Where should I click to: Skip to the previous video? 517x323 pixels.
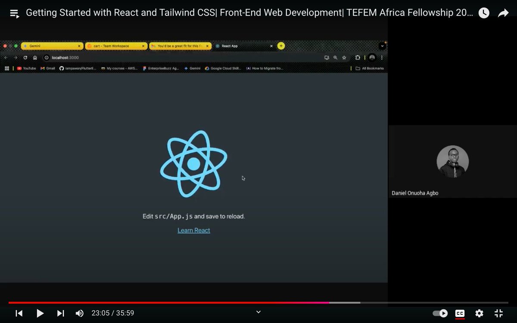point(19,313)
